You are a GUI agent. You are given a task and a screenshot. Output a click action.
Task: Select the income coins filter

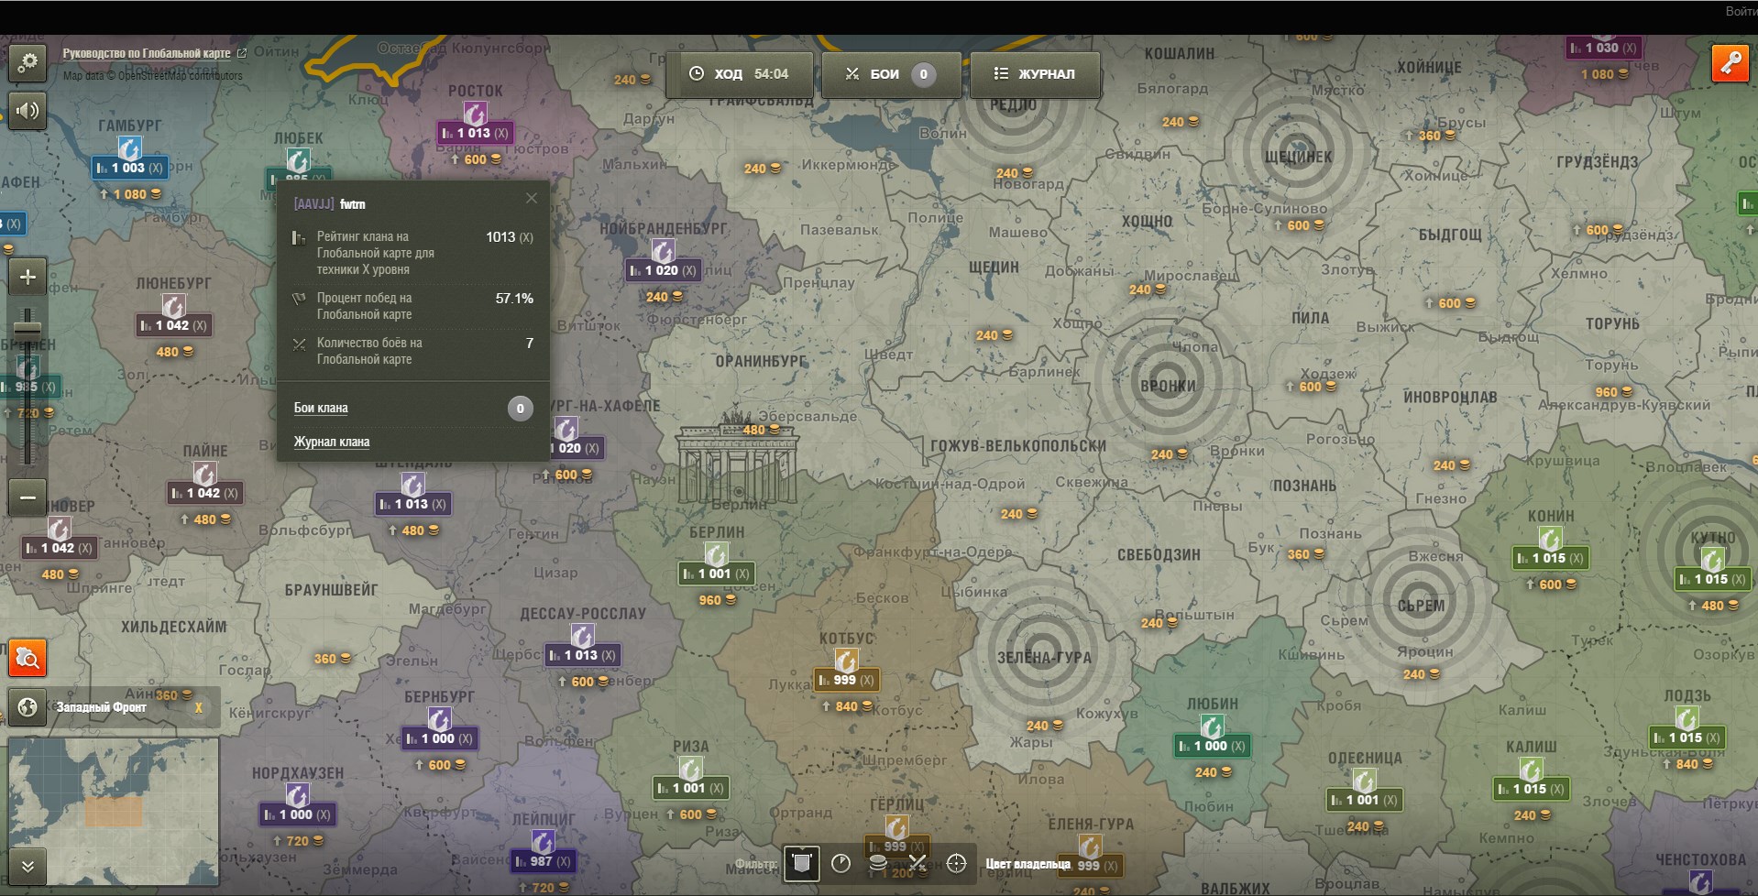[878, 863]
